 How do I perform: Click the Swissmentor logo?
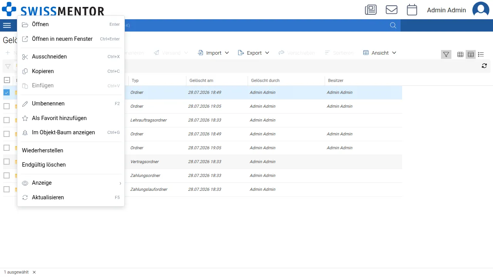(x=53, y=10)
